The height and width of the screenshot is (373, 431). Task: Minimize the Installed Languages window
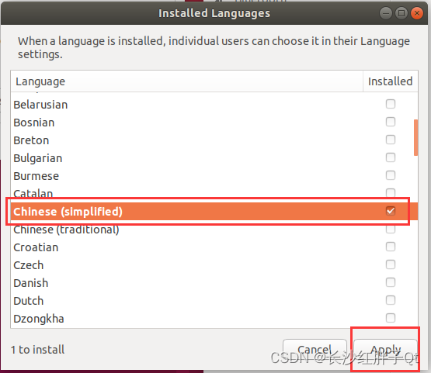pyautogui.click(x=386, y=13)
